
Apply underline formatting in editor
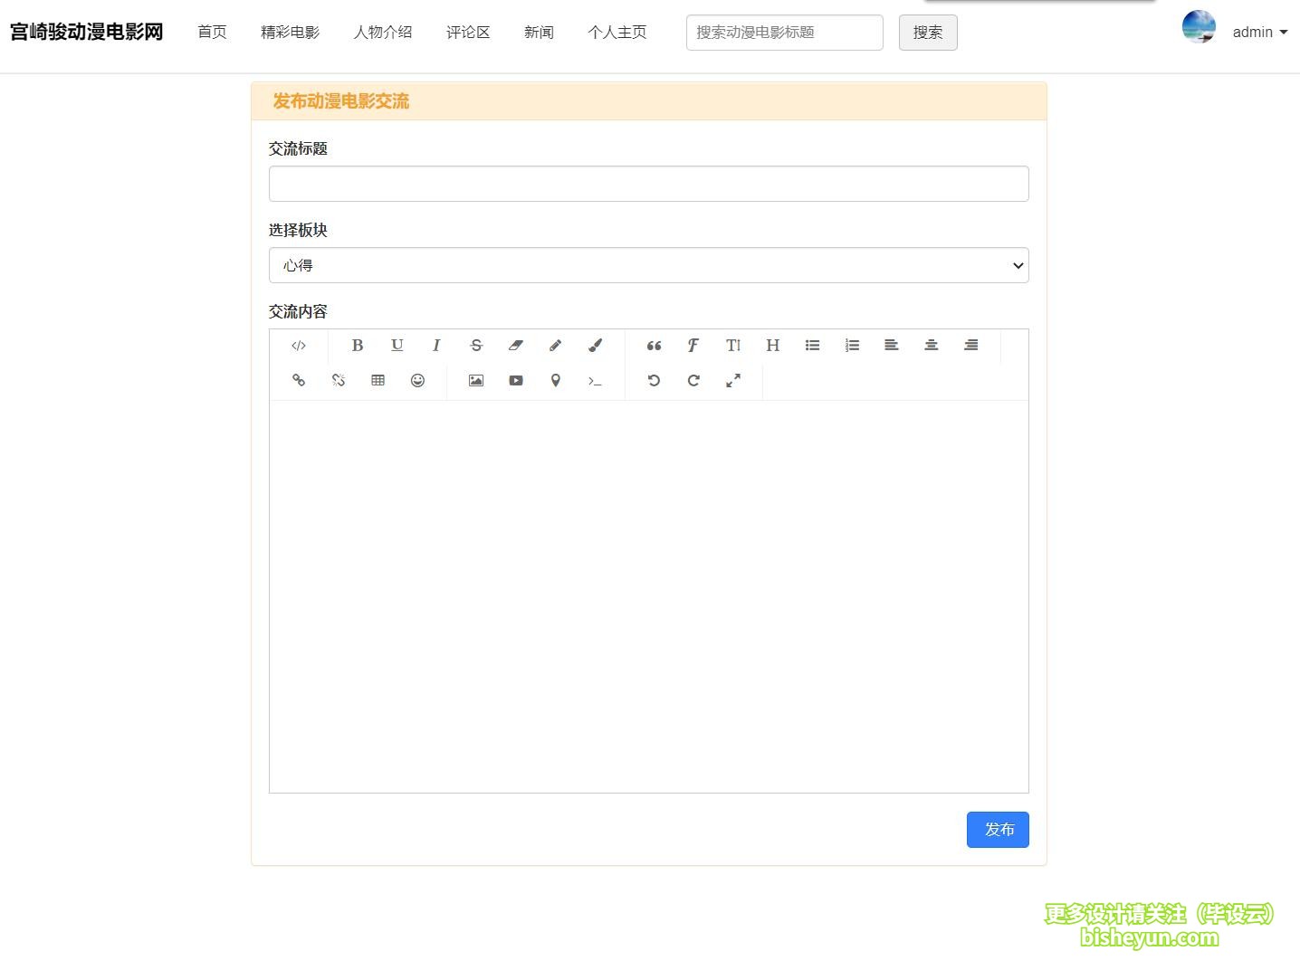397,346
